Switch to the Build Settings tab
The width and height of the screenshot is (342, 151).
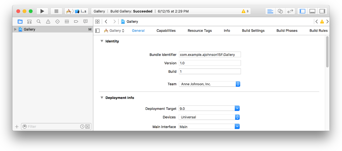[253, 30]
